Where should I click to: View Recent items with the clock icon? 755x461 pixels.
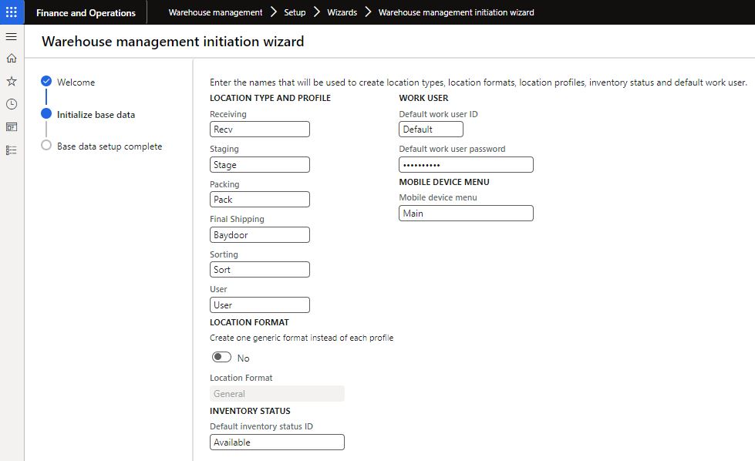pyautogui.click(x=11, y=104)
